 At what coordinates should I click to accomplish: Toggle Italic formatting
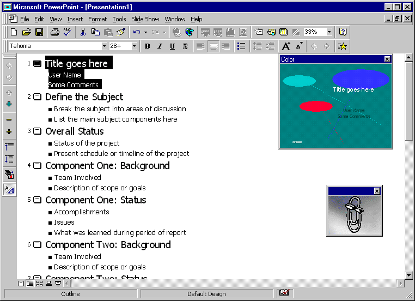point(160,46)
